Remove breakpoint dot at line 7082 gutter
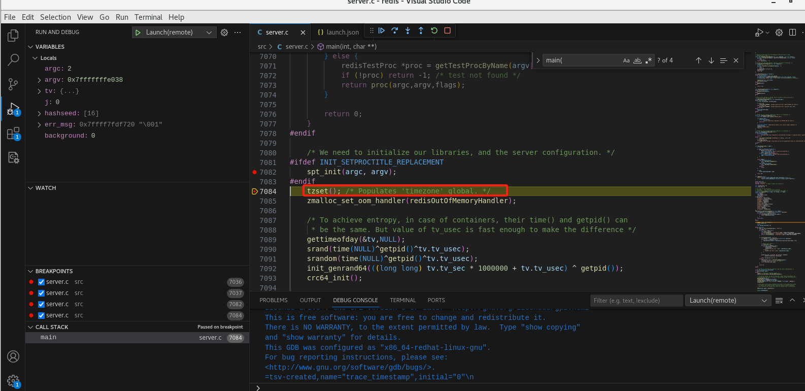Viewport: 805px width, 391px height. click(x=254, y=172)
